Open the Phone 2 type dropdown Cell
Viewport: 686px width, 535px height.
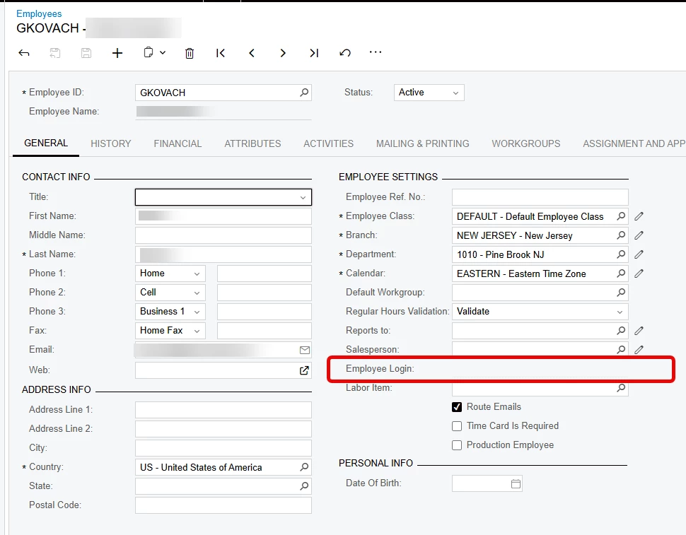[x=170, y=293]
